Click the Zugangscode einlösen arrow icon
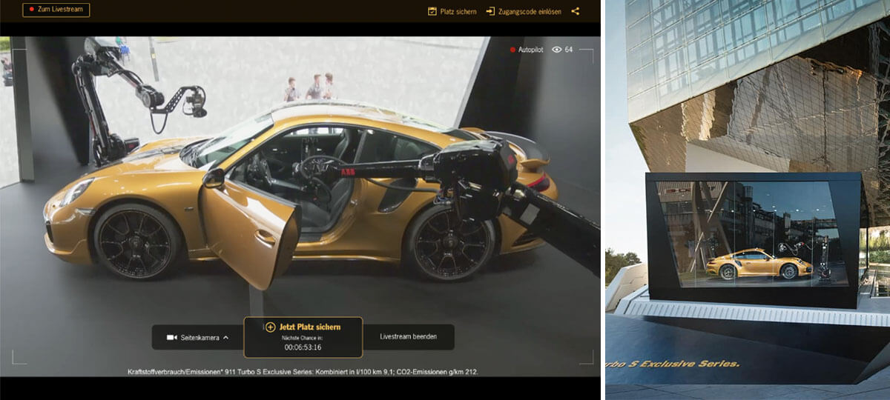Viewport: 890px width, 400px height. click(490, 11)
